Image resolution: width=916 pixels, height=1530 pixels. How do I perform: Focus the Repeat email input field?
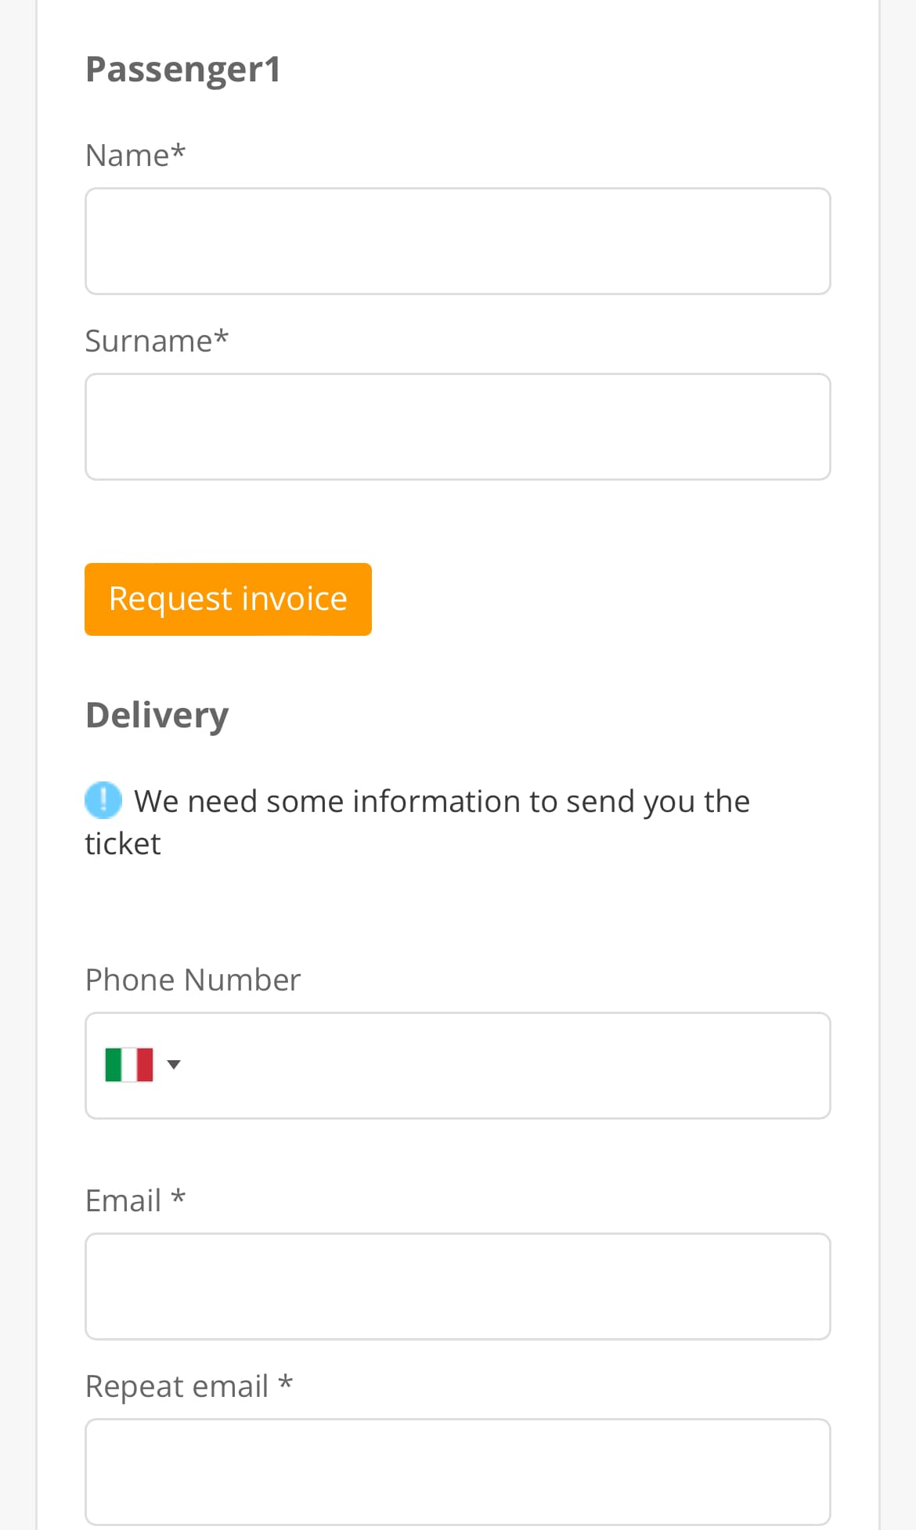tap(458, 1472)
